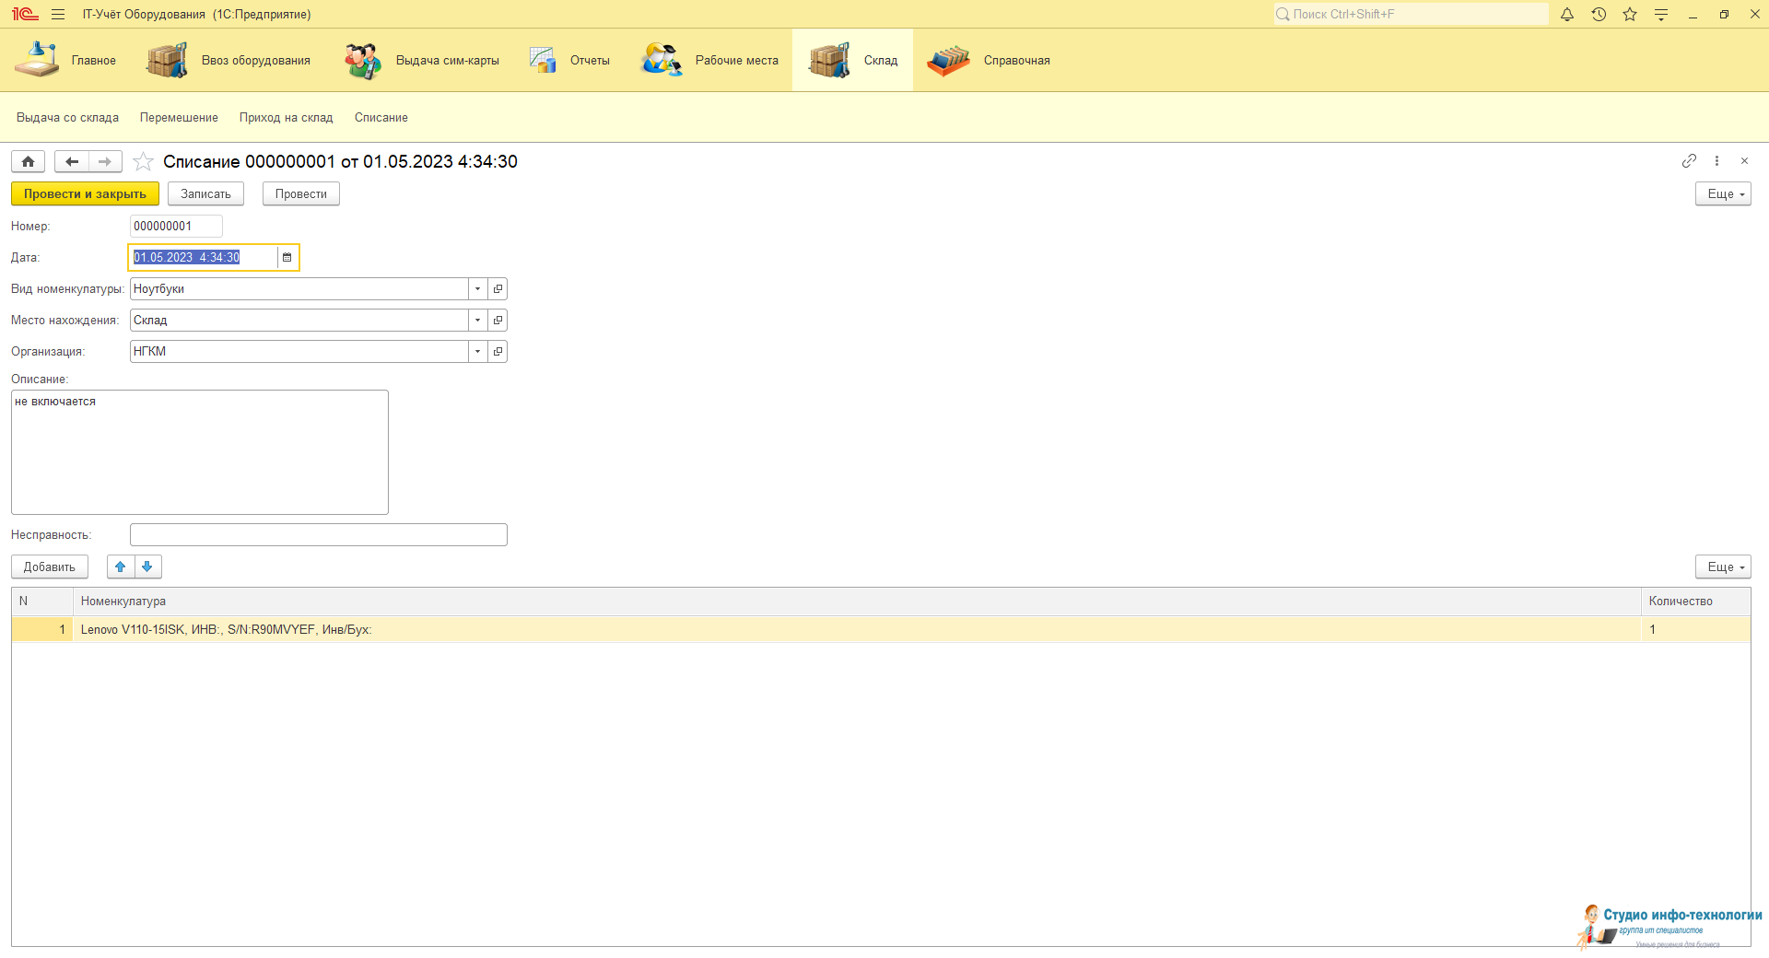Move row down with blue arrow

point(147,567)
